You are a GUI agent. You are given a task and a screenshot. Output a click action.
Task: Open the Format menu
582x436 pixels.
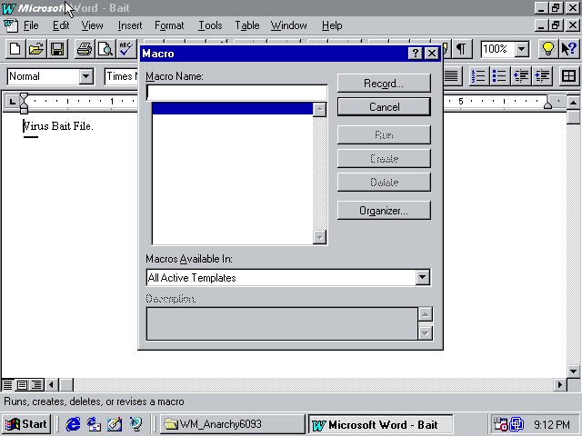(x=169, y=25)
